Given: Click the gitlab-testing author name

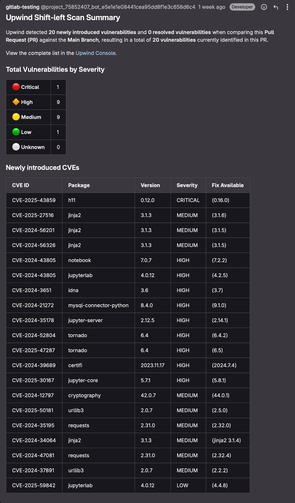Looking at the screenshot, I should pyautogui.click(x=22, y=7).
